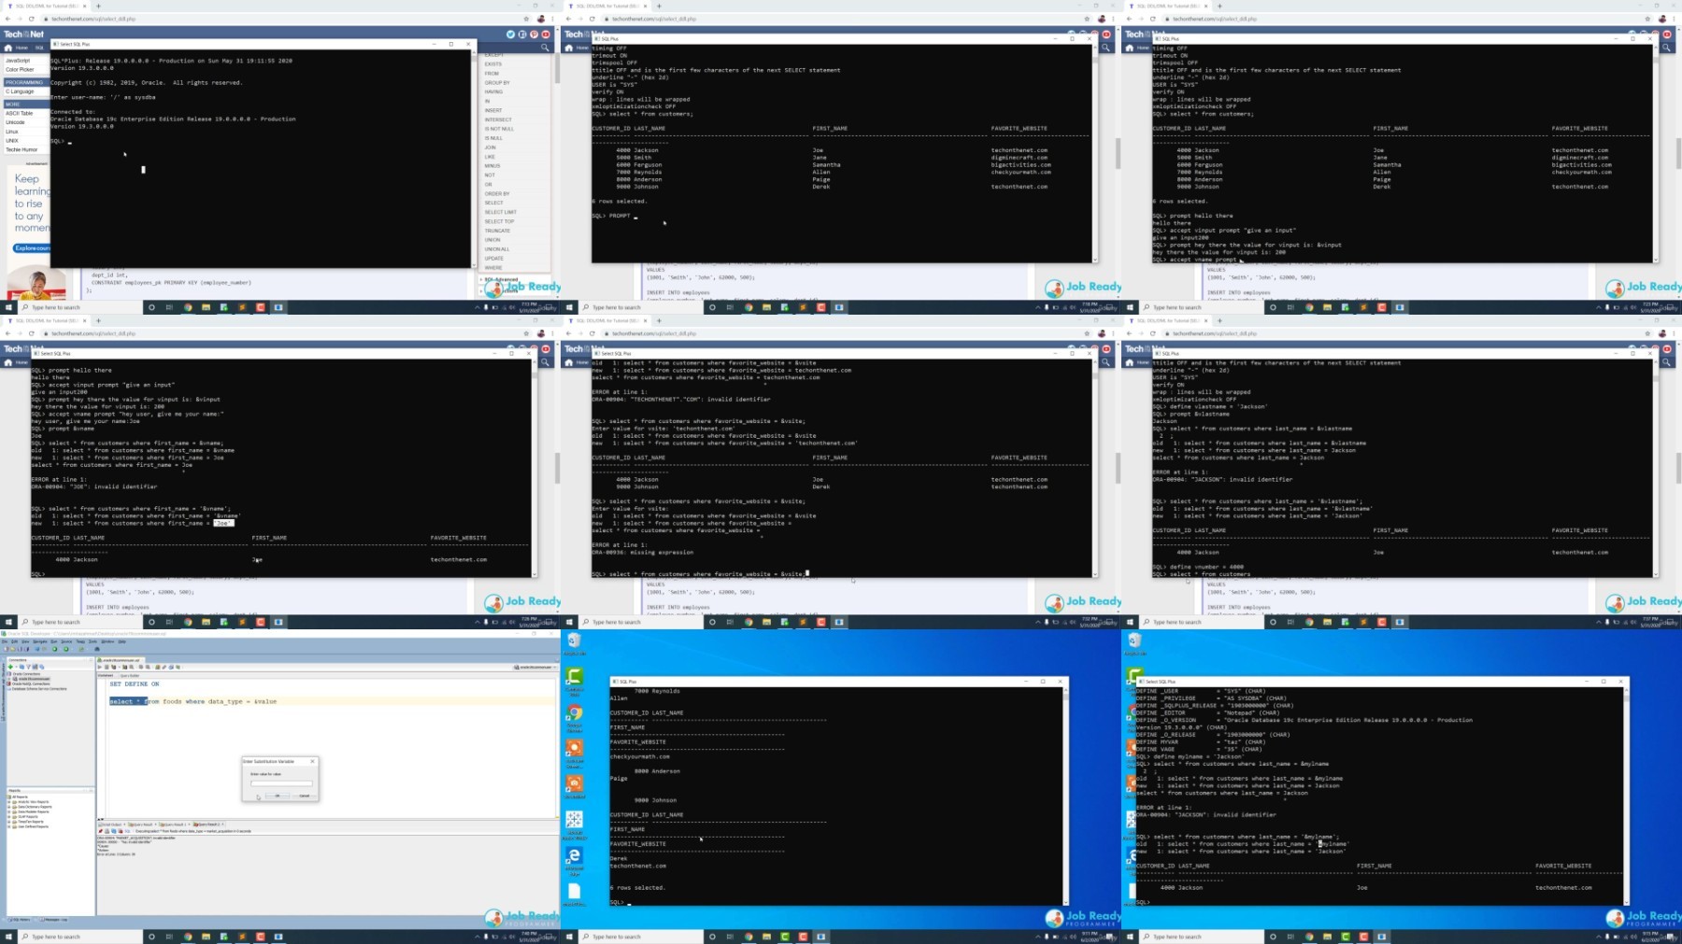Click taskbar search box below the SQL Developer window
The image size is (1682, 944).
click(80, 937)
